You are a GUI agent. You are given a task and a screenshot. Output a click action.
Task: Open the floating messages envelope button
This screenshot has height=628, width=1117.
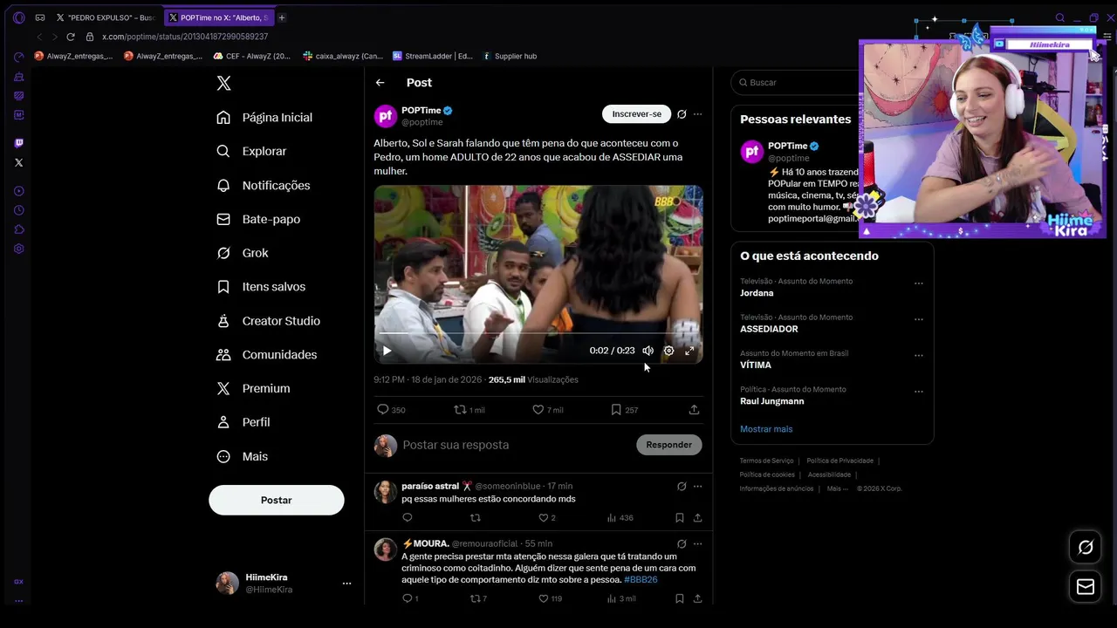click(1086, 587)
